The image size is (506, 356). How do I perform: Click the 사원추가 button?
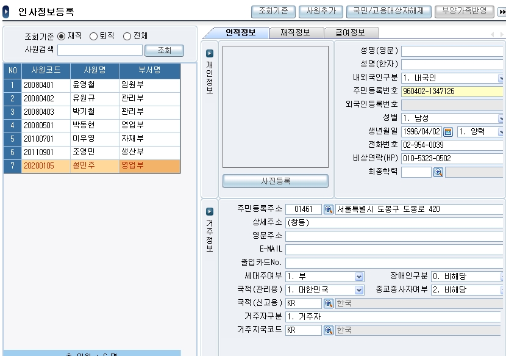(x=321, y=11)
